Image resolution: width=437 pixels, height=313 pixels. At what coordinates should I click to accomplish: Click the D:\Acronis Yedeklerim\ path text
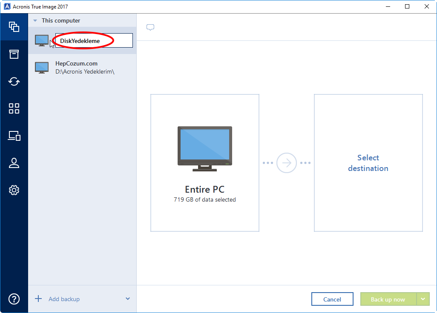pos(85,72)
